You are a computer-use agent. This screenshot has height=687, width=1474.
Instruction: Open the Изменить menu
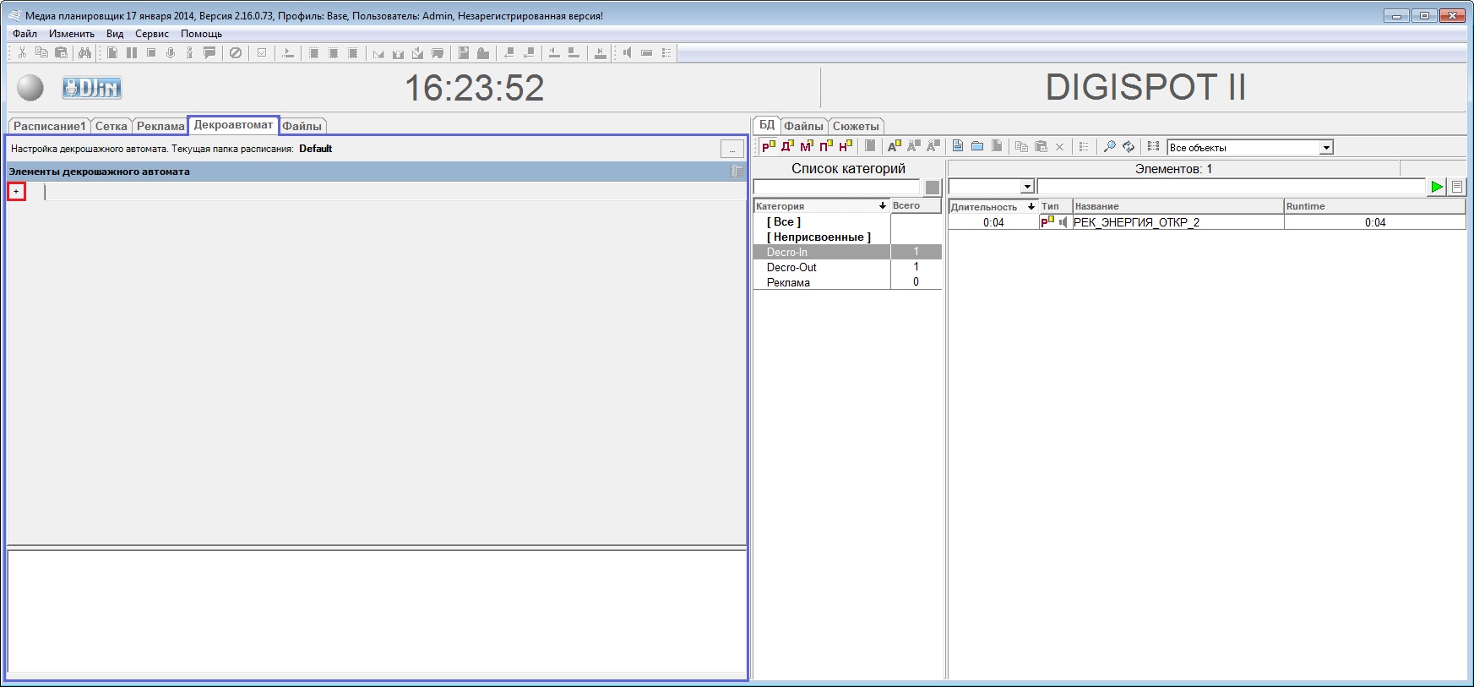click(72, 34)
